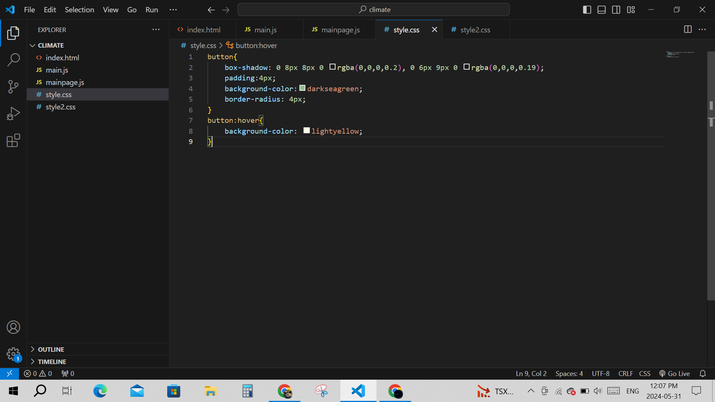This screenshot has height=402, width=715.
Task: Click the Ln 9, Col 2 indicator
Action: point(531,373)
